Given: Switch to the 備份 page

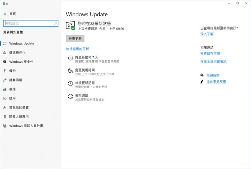Looking at the screenshot, I should pyautogui.click(x=13, y=71).
